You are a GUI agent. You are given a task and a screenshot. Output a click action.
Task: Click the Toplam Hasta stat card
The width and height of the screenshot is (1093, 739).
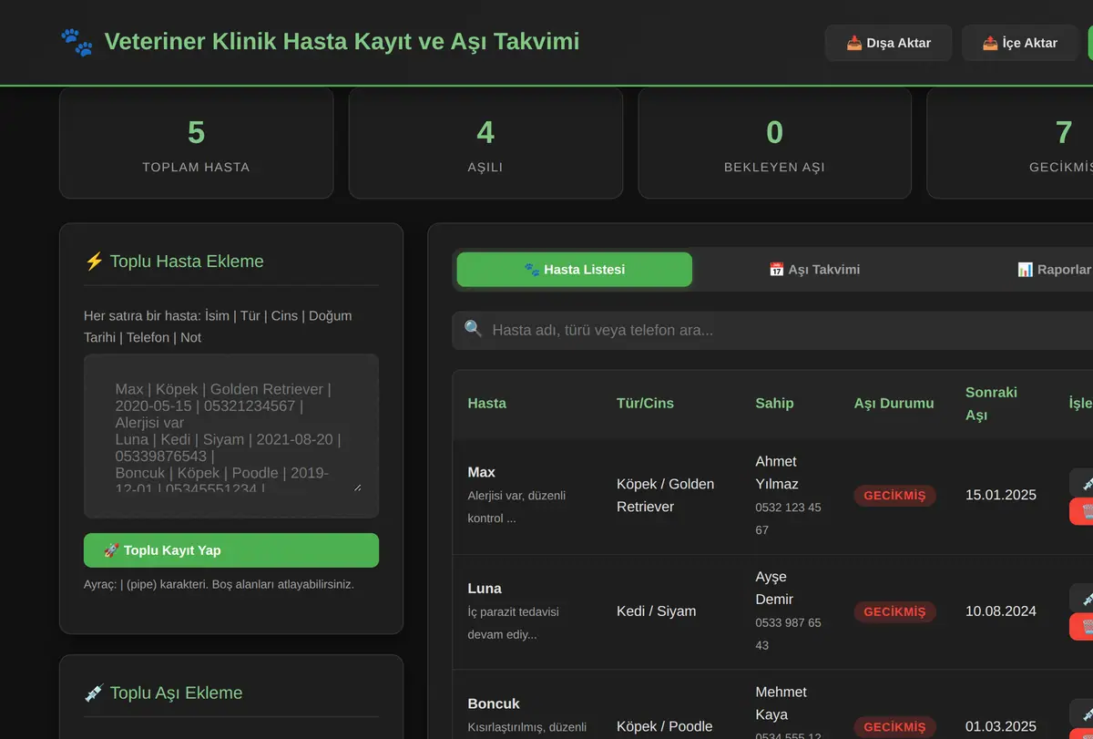click(196, 143)
